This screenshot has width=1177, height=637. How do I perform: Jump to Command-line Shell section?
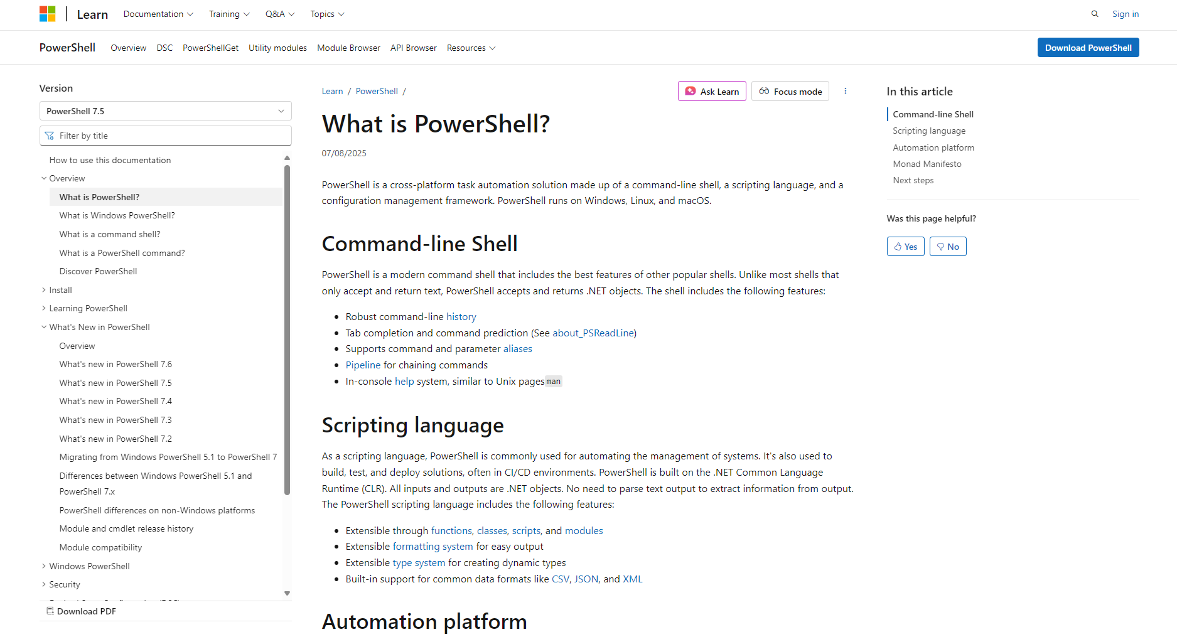point(933,114)
